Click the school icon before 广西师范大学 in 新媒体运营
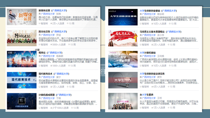The width and height of the screenshot is (210, 118). [x=40, y=14]
